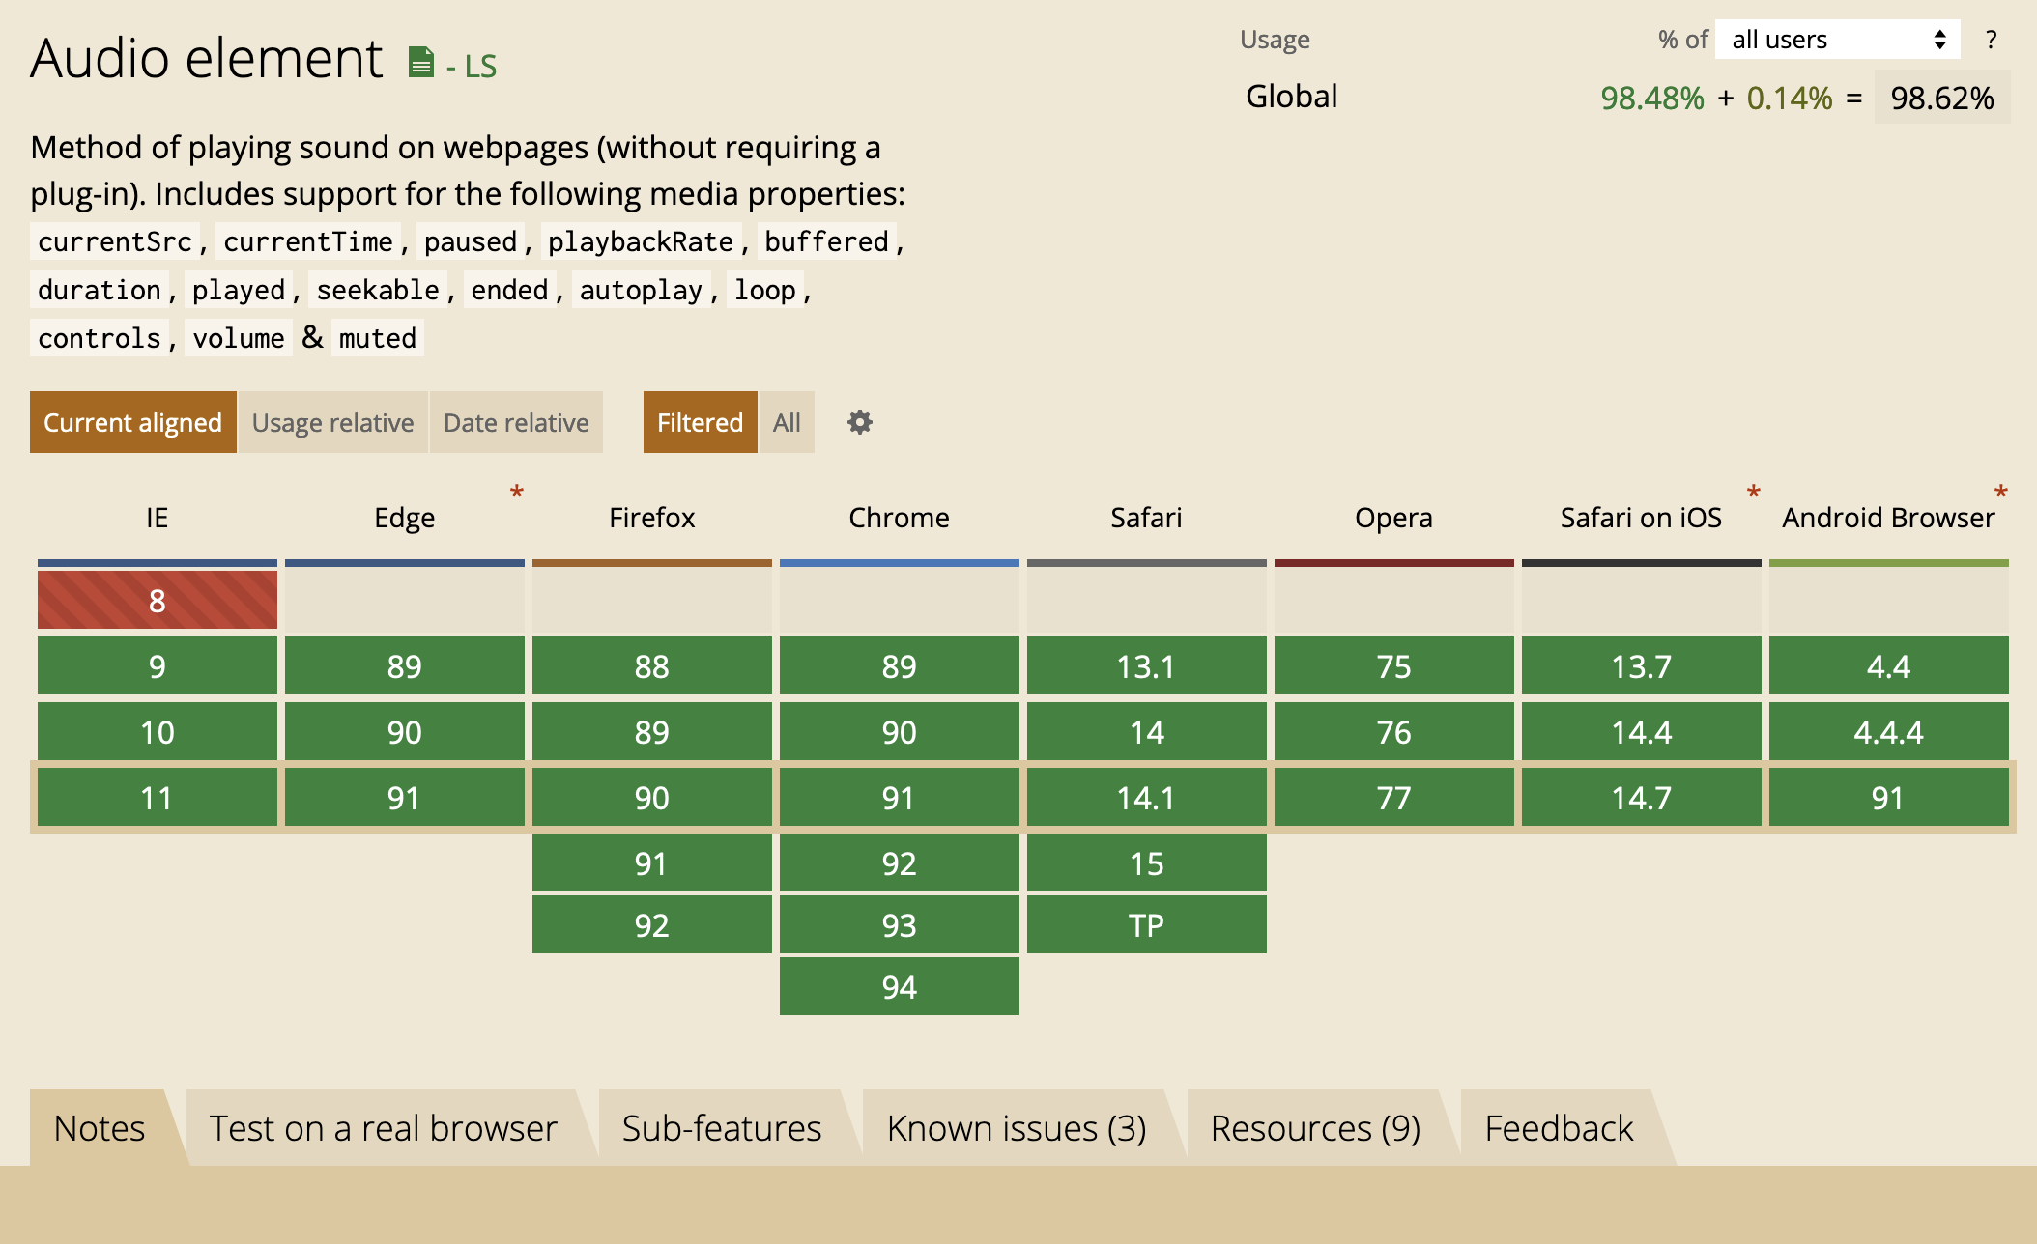Screen dimensions: 2037x1244
Task: Select the Current aligned view toggle
Action: 132,422
